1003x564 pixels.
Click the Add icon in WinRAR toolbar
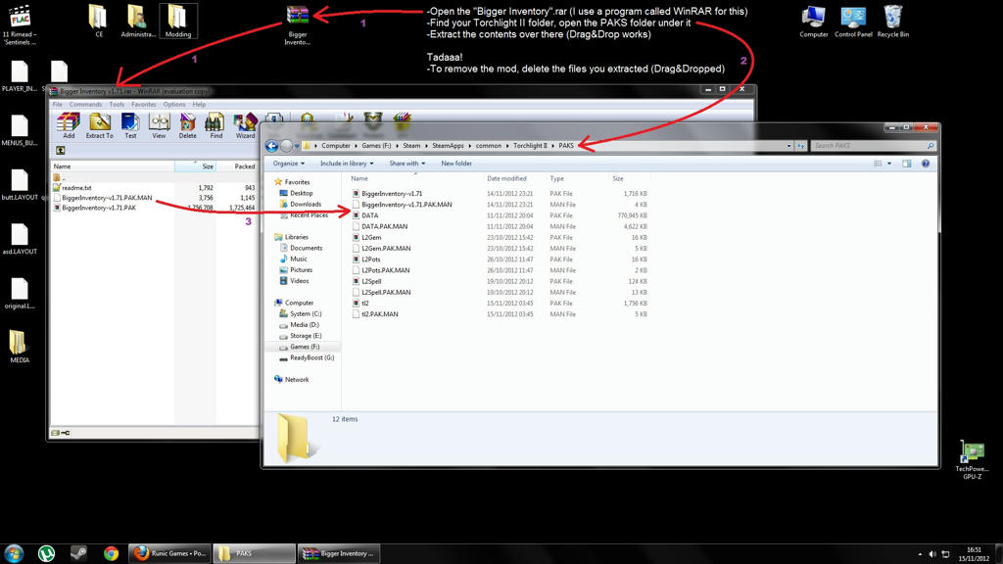(x=68, y=125)
